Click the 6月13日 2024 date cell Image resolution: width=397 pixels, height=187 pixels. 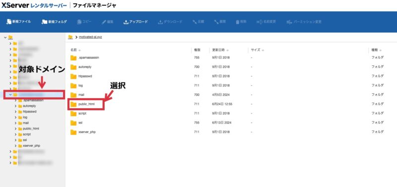(x=221, y=123)
